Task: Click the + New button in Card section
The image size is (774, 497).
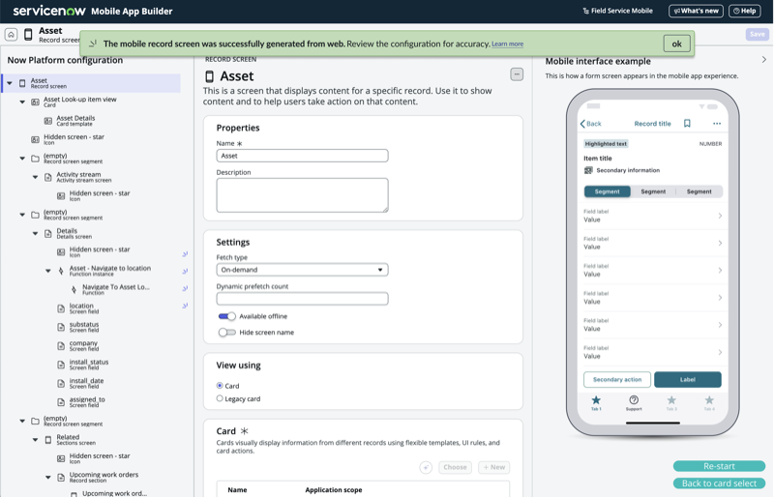Action: pyautogui.click(x=494, y=467)
